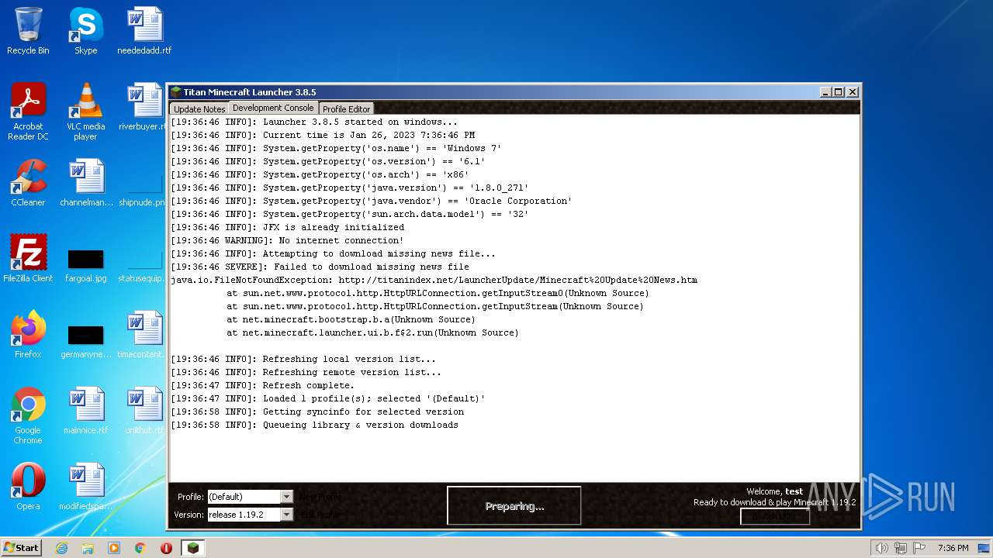Viewport: 993px width, 558px height.
Task: Launch VLC media player shortcut
Action: 85,112
